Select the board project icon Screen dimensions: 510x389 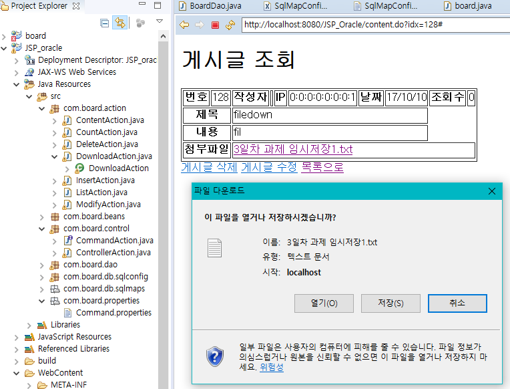click(x=16, y=35)
